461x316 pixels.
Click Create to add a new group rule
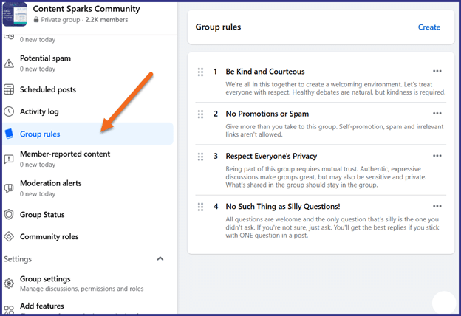[x=429, y=27]
